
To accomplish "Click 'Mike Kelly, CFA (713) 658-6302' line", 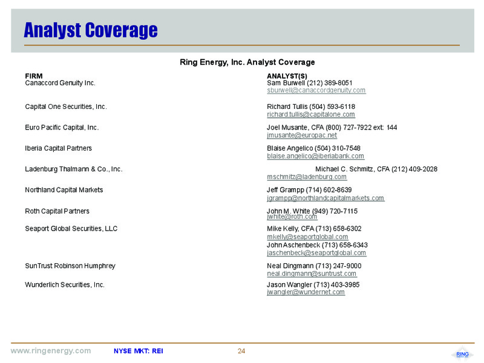I will click(314, 229).
